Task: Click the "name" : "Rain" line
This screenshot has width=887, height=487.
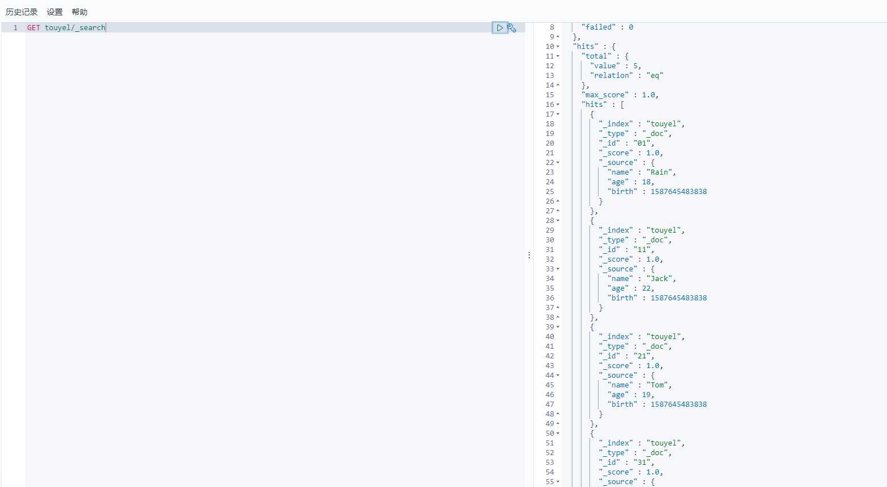Action: 642,172
